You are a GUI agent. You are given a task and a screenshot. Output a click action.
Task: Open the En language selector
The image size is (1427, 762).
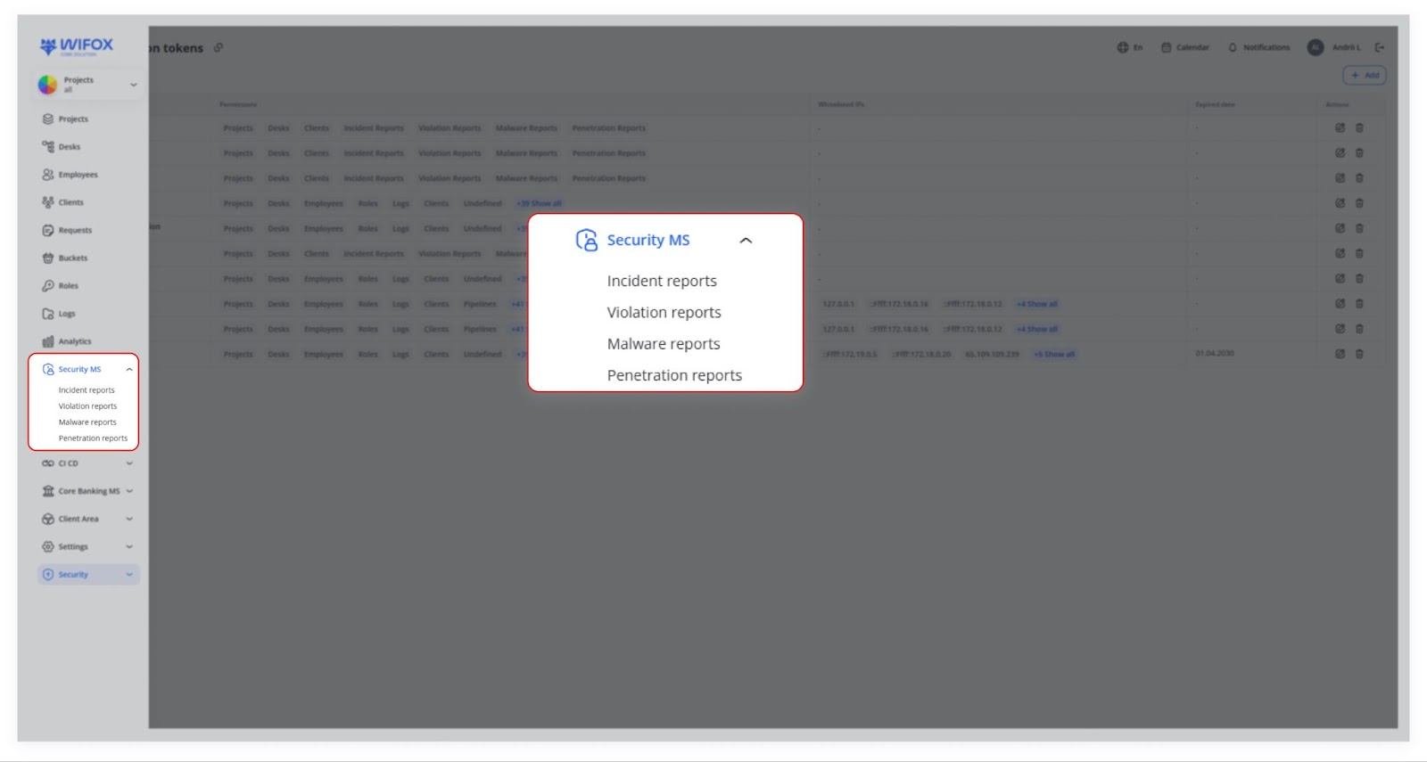1130,47
